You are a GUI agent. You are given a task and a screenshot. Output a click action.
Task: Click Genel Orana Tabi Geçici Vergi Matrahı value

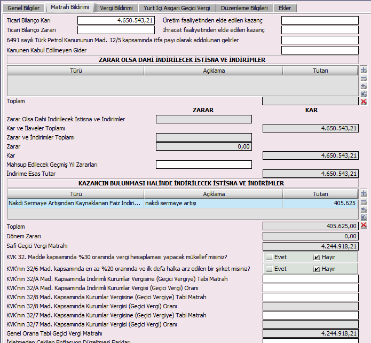tap(311, 333)
